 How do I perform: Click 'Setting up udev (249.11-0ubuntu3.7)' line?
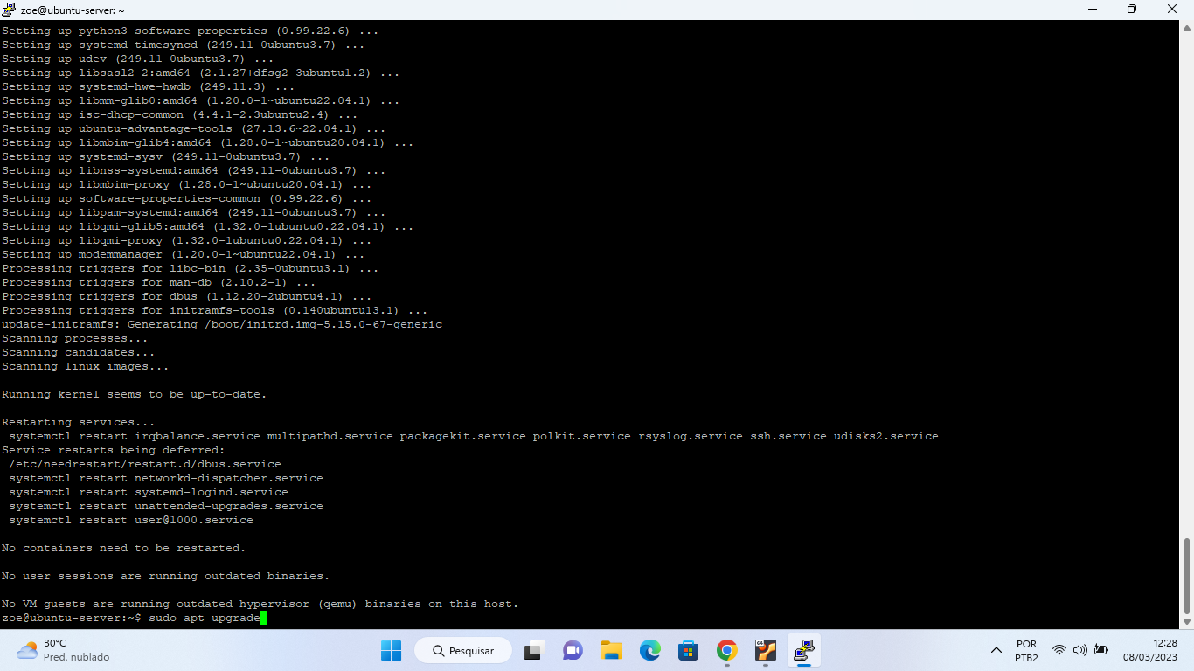click(138, 59)
